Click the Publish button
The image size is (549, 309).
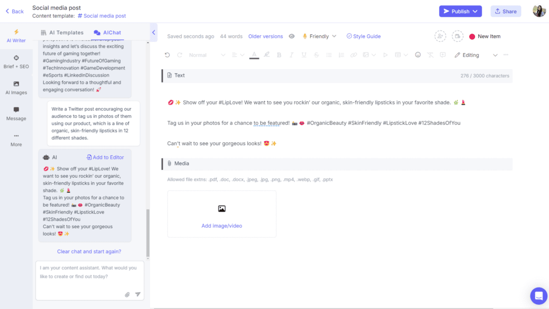(459, 11)
